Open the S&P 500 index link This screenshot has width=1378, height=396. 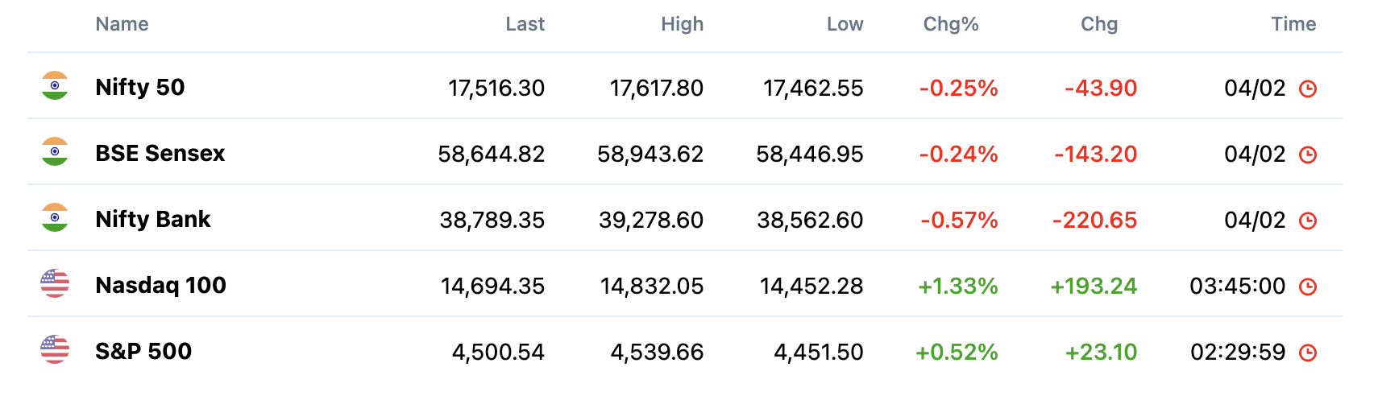click(143, 351)
